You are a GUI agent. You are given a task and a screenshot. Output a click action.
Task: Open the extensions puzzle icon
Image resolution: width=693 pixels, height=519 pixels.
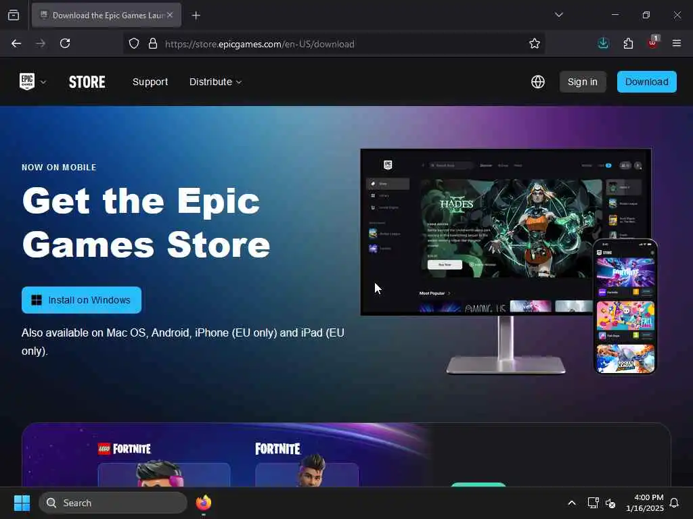coord(628,43)
